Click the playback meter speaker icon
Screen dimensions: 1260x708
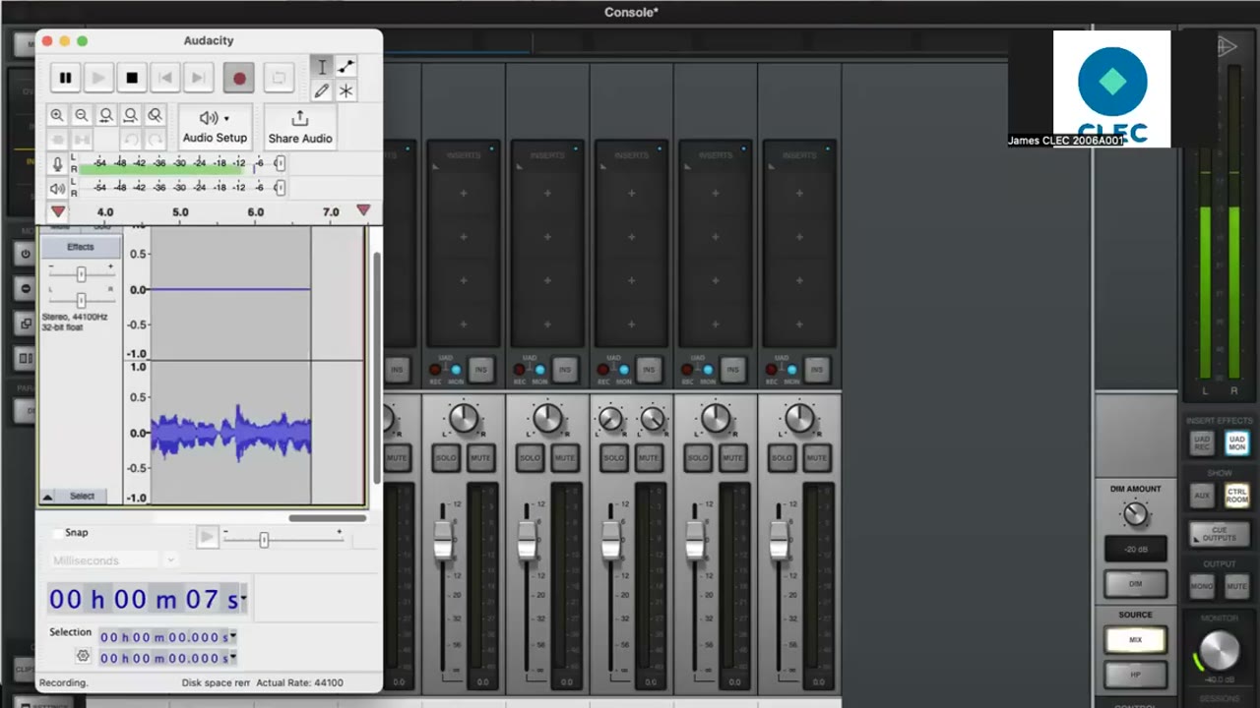click(x=58, y=188)
